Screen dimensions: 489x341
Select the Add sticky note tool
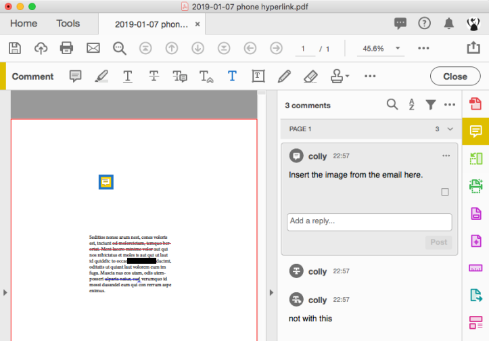tap(75, 76)
